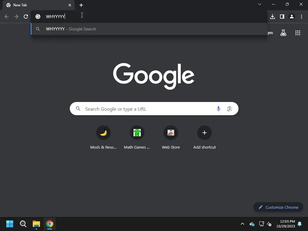This screenshot has width=308, height=231.
Task: Reload the page with the refresh icon
Action: coord(26,17)
